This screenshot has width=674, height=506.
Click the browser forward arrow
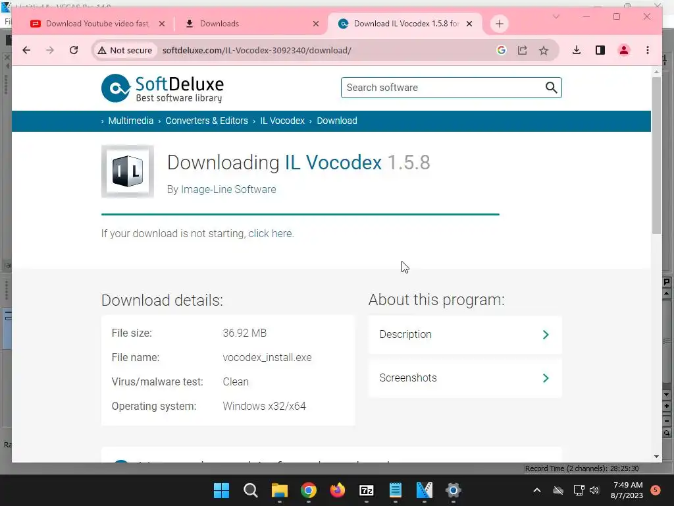[x=50, y=50]
